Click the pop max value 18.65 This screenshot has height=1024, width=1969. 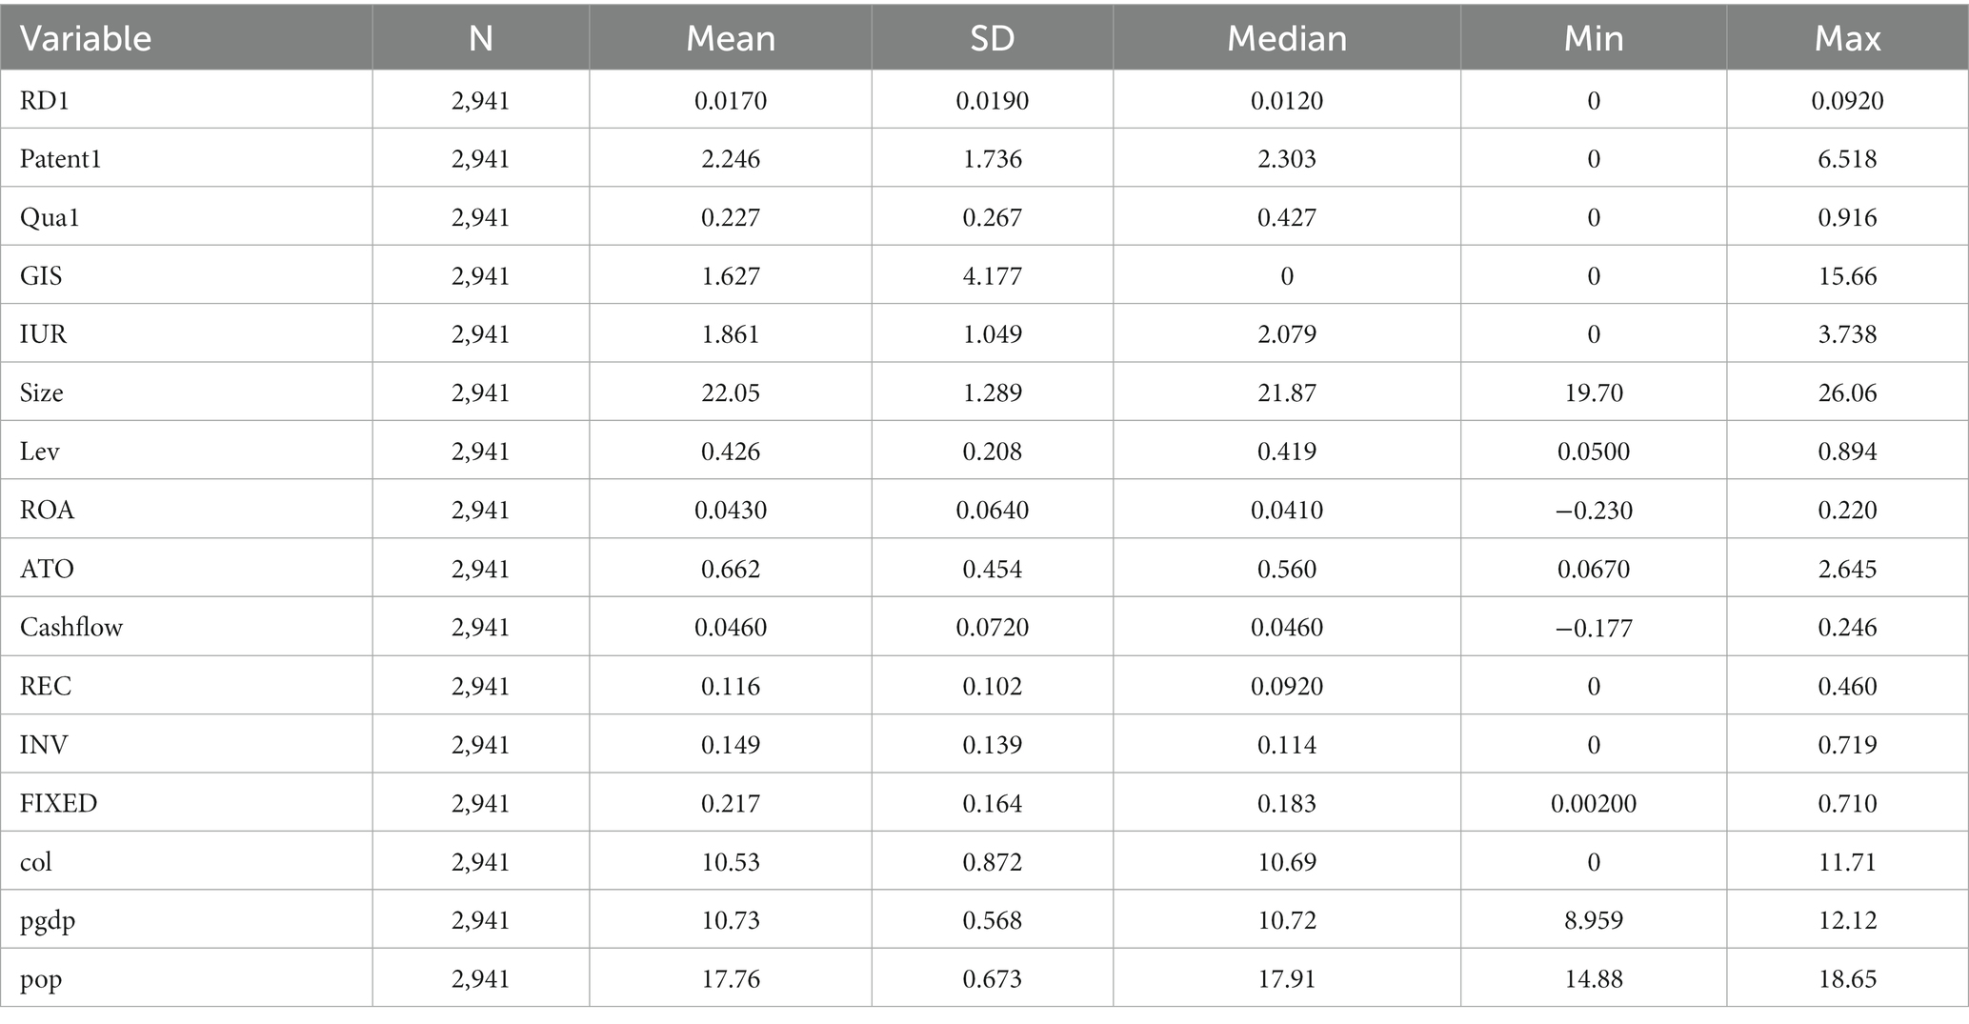click(1847, 979)
